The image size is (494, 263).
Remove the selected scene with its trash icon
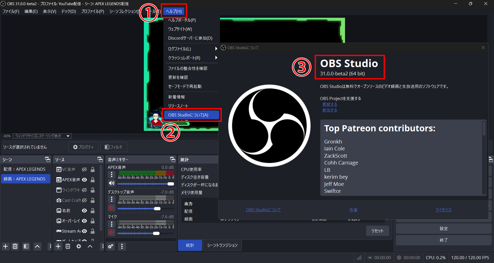[x=15, y=246]
